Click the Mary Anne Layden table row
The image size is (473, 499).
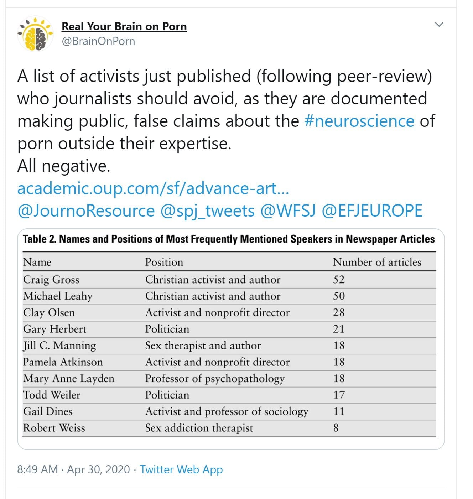229,379
